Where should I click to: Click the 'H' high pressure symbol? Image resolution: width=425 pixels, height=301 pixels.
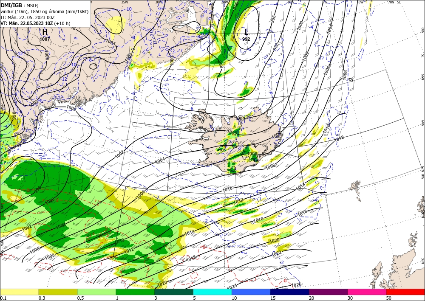45,32
